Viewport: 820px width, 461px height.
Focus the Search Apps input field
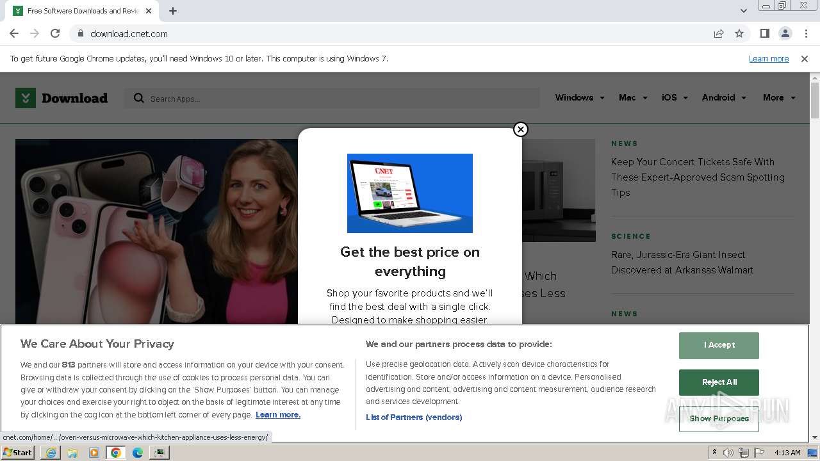332,98
